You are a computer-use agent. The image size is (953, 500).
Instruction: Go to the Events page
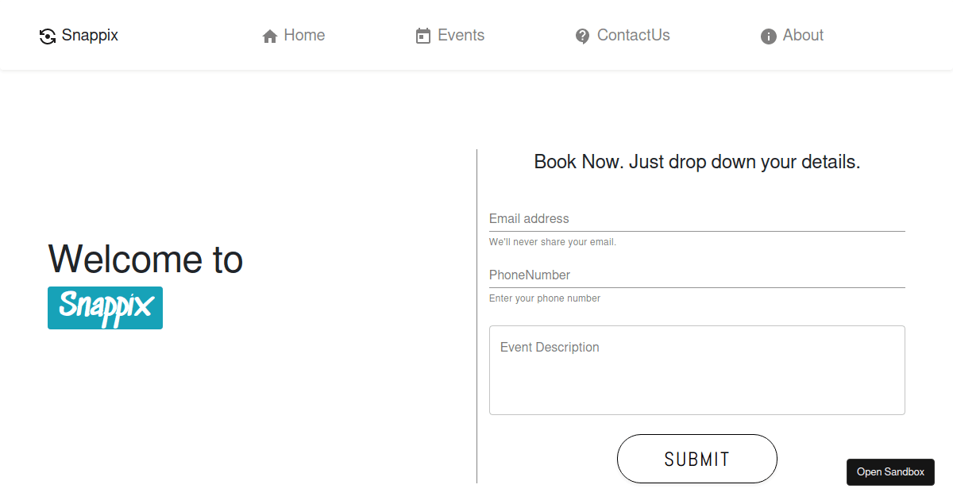coord(461,35)
